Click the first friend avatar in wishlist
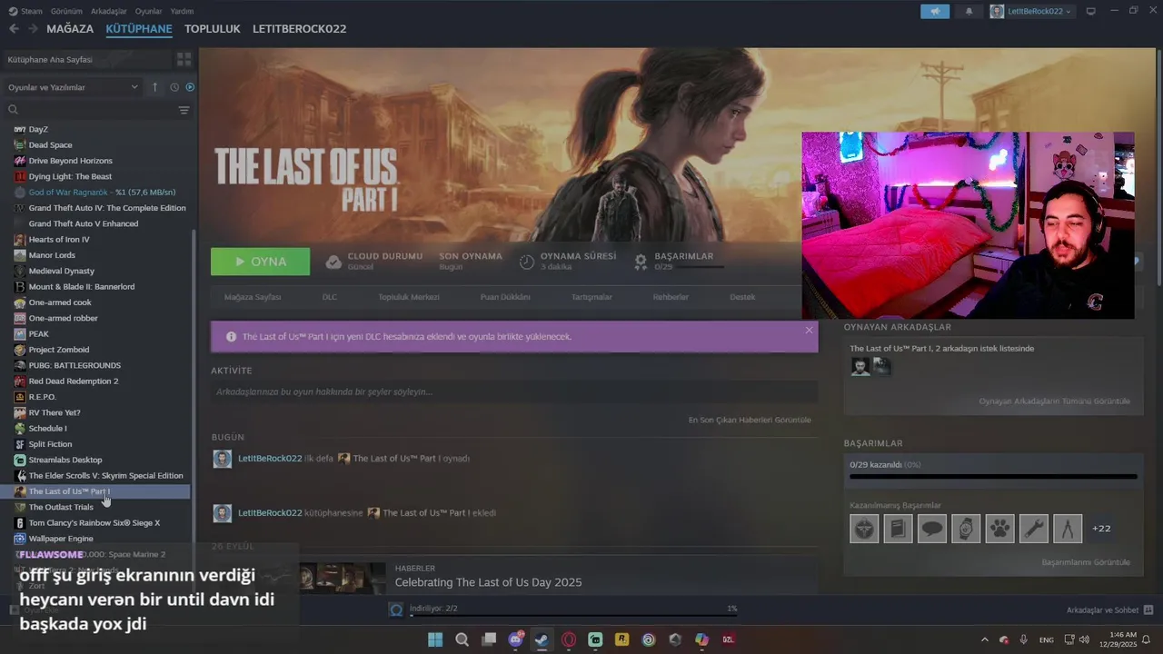 (x=860, y=366)
